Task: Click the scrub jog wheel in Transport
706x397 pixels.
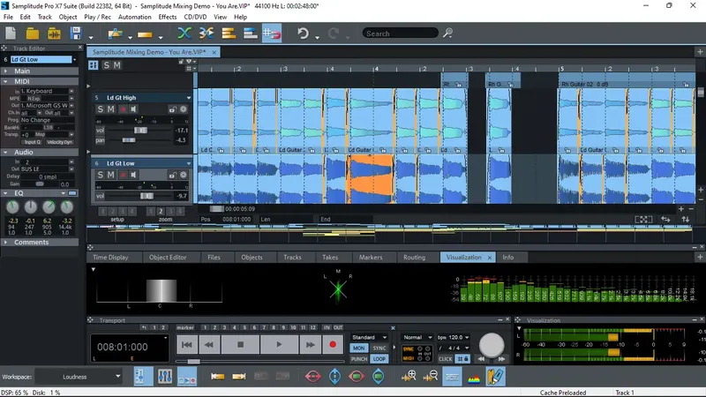Action: click(492, 345)
